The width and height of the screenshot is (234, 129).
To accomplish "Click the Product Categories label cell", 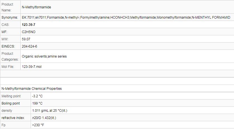I will click(x=10, y=56).
